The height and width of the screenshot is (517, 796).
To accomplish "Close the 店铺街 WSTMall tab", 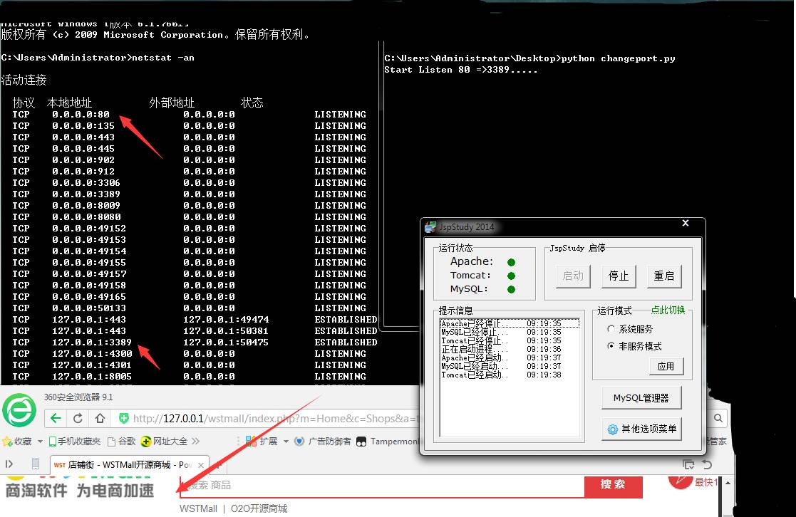I will [201, 465].
